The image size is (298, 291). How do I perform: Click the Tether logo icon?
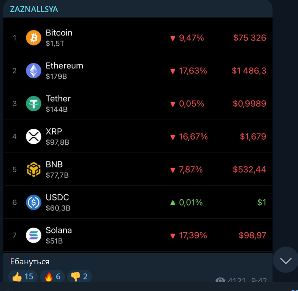pyautogui.click(x=34, y=103)
